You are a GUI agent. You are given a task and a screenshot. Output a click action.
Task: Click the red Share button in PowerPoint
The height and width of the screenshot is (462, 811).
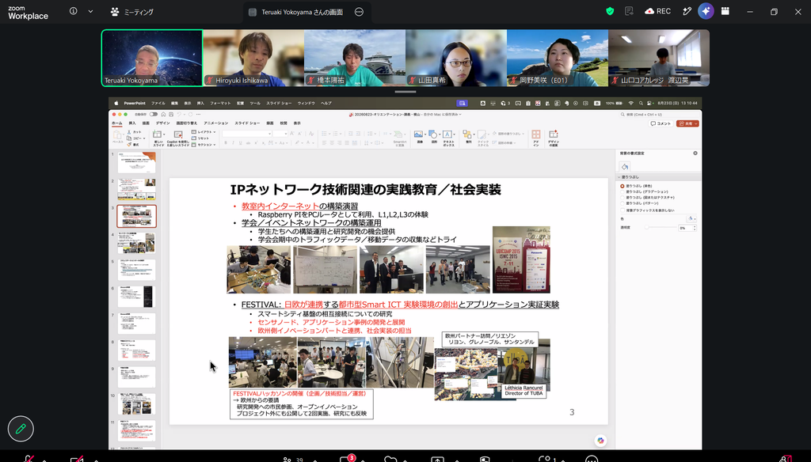click(x=687, y=123)
